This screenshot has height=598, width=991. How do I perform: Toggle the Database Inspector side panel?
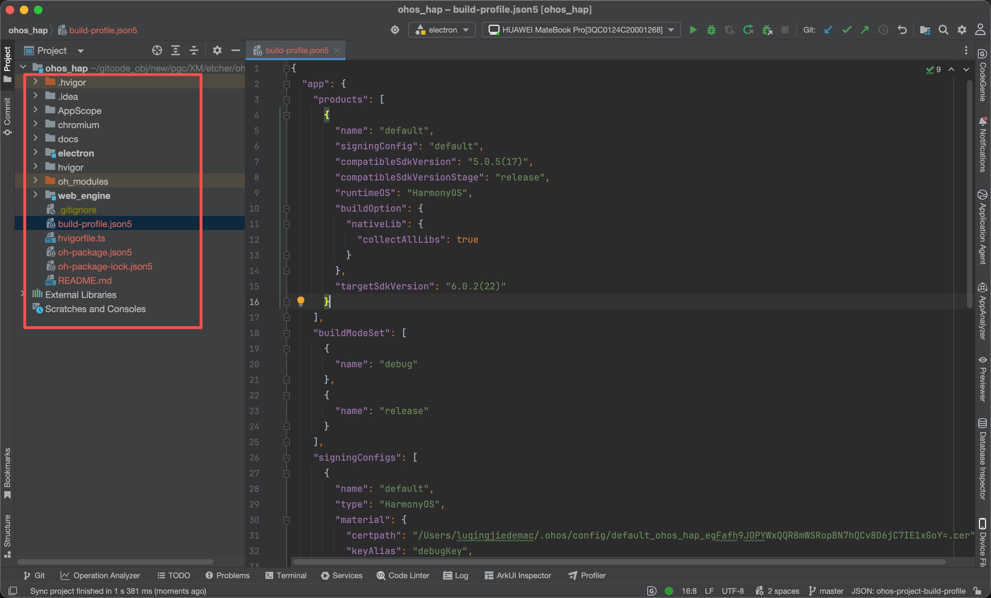click(983, 459)
